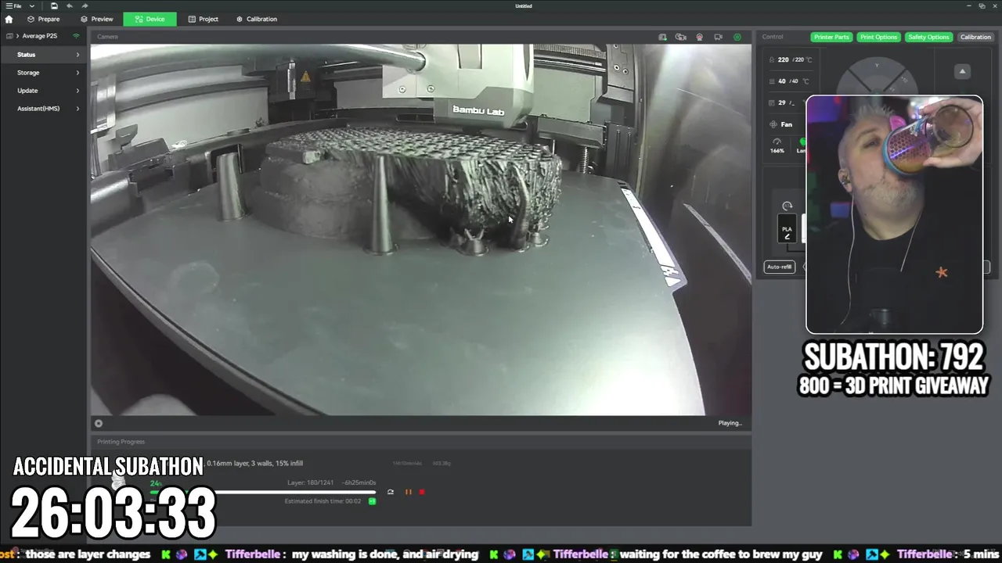1002x563 pixels.
Task: Stop the current print
Action: (x=422, y=492)
